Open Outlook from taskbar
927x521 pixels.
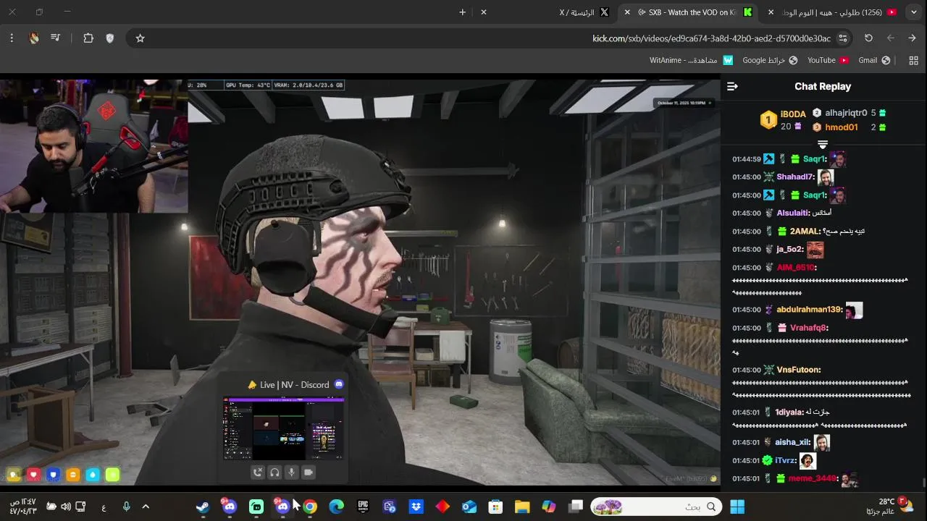(469, 507)
